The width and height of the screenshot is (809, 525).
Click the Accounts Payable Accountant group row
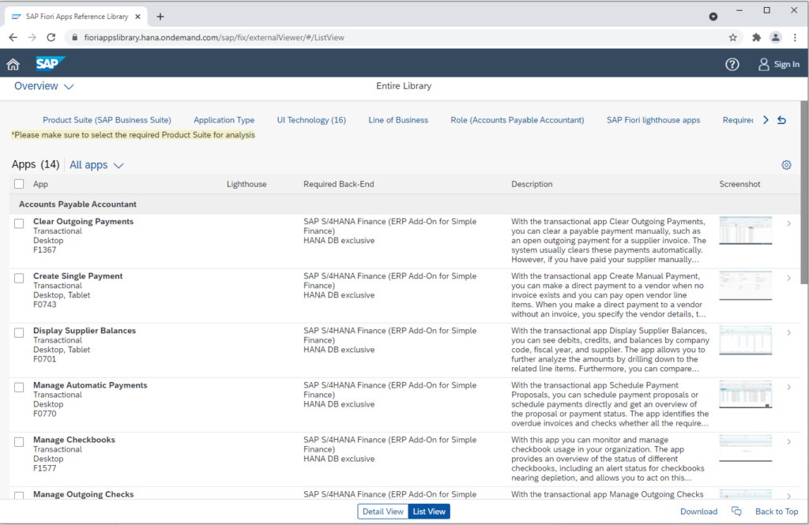coord(405,204)
